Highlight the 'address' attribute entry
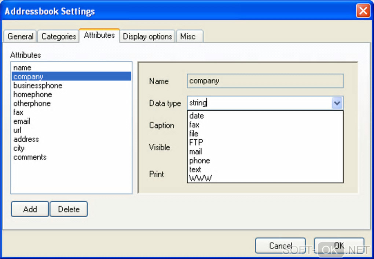The height and width of the screenshot is (259, 374). [26, 139]
